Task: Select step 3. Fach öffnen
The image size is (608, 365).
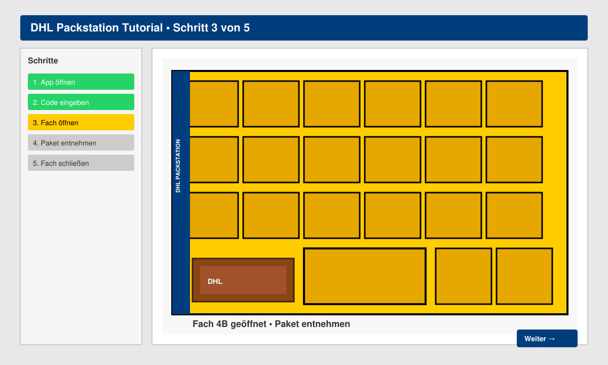Action: pyautogui.click(x=81, y=122)
